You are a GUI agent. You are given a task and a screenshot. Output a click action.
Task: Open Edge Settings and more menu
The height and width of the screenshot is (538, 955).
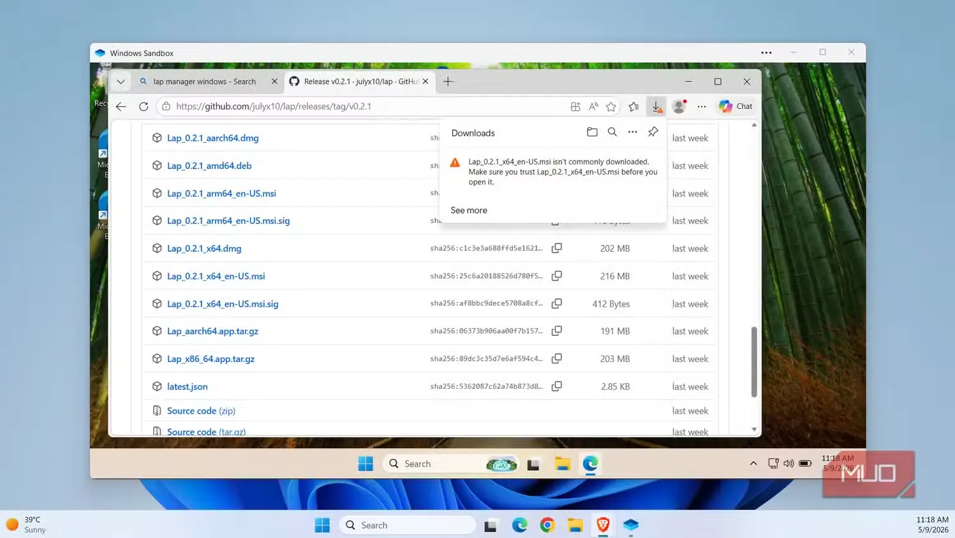[x=702, y=106]
